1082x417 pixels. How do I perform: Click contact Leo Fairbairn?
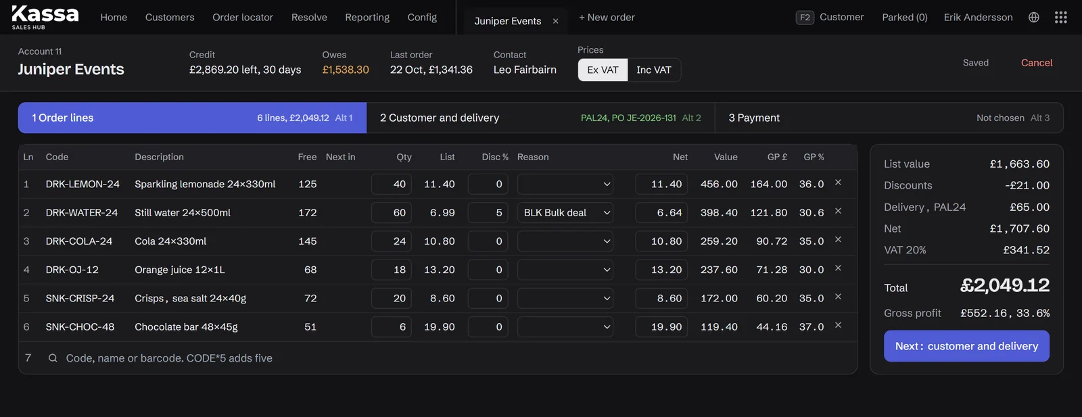525,70
